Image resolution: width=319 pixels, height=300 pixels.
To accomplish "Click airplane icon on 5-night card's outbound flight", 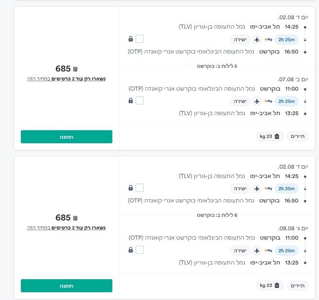I will tap(257, 40).
